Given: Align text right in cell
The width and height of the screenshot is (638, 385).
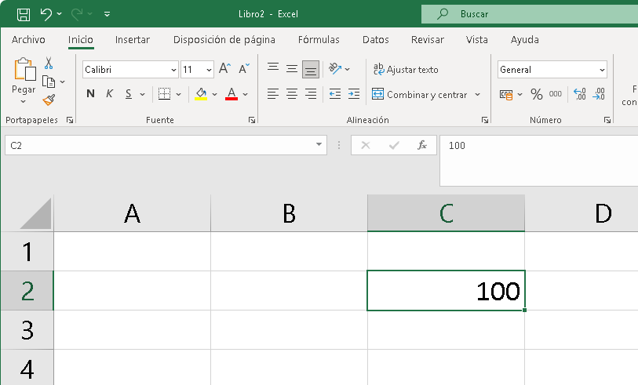Looking at the screenshot, I should 311,94.
